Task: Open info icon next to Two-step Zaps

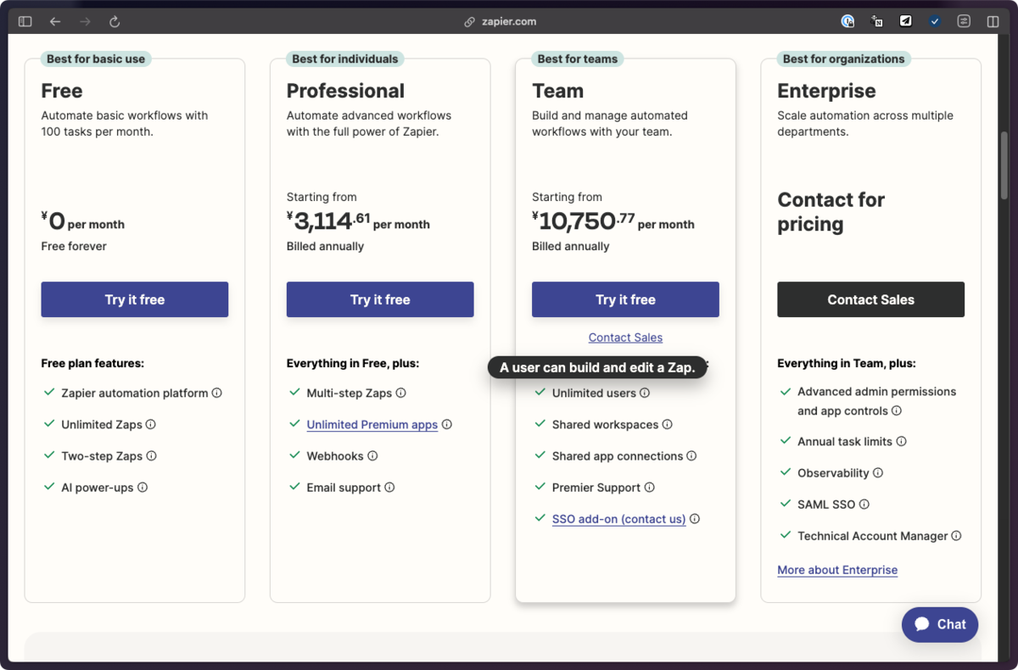Action: (152, 455)
